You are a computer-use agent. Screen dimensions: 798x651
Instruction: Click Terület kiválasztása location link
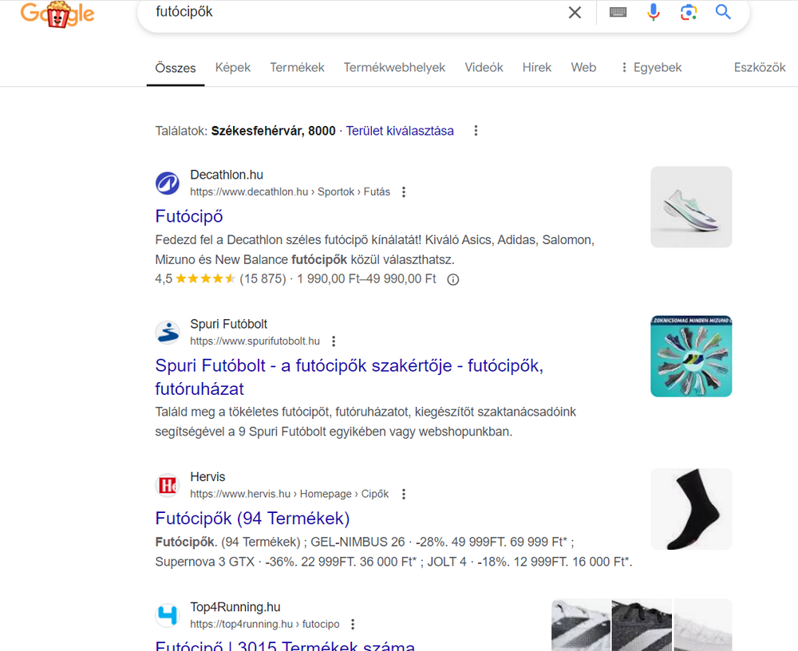click(400, 131)
